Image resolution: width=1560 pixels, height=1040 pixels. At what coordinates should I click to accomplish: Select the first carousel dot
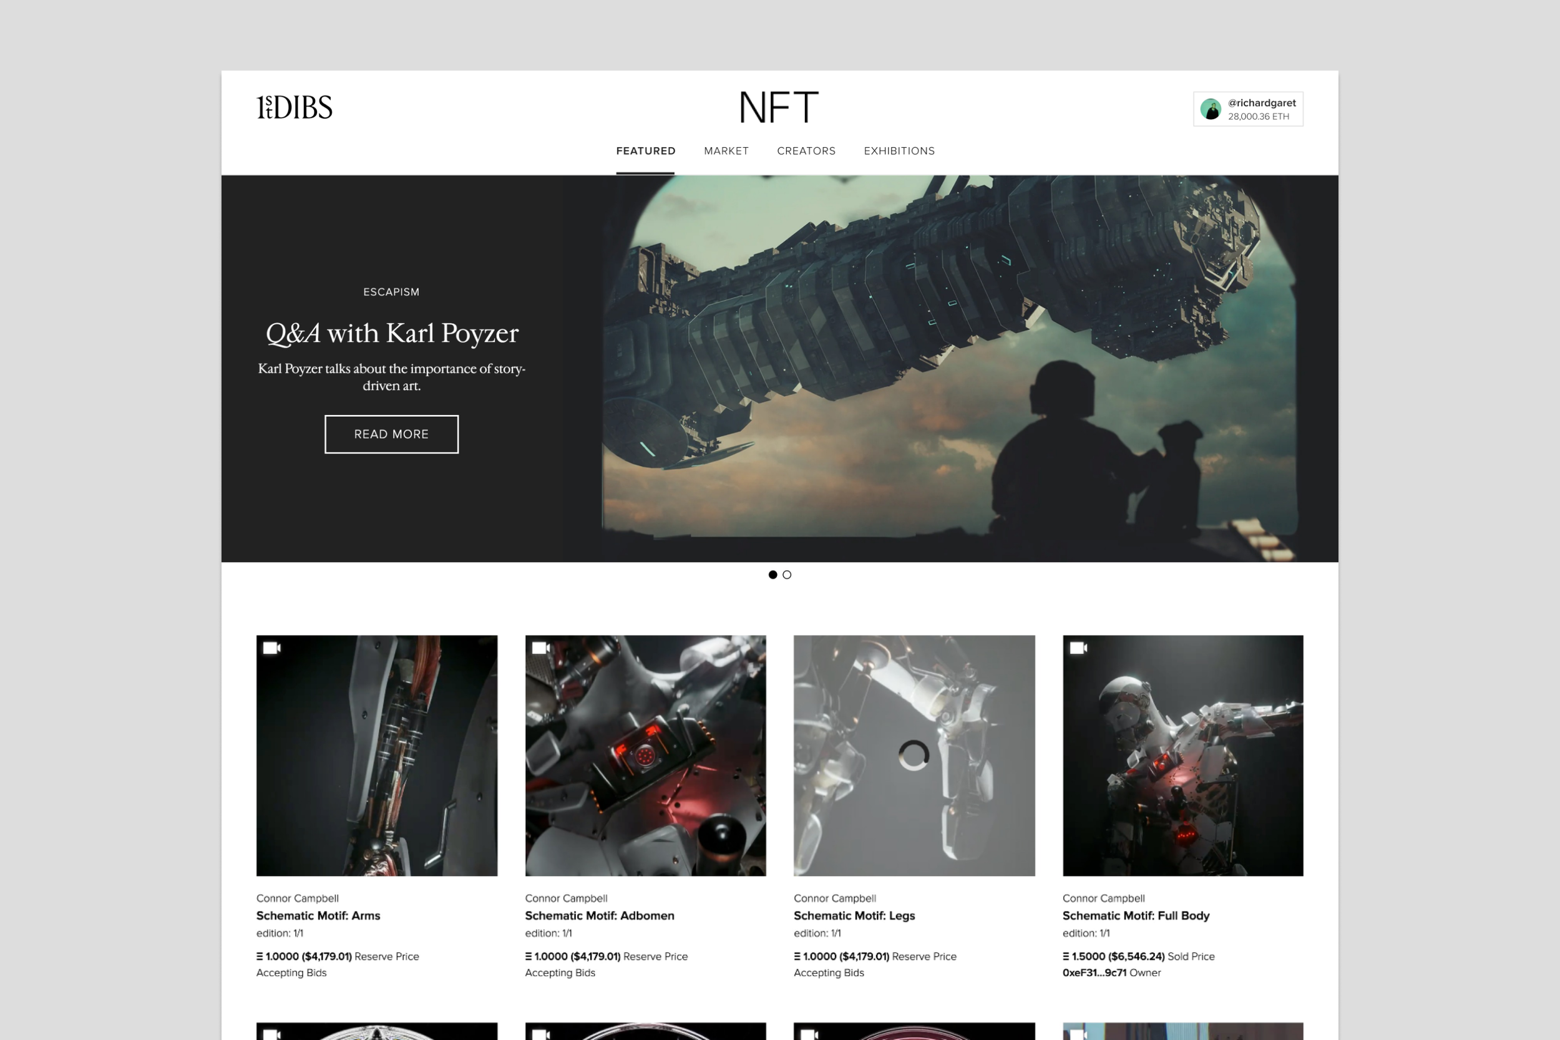click(773, 575)
